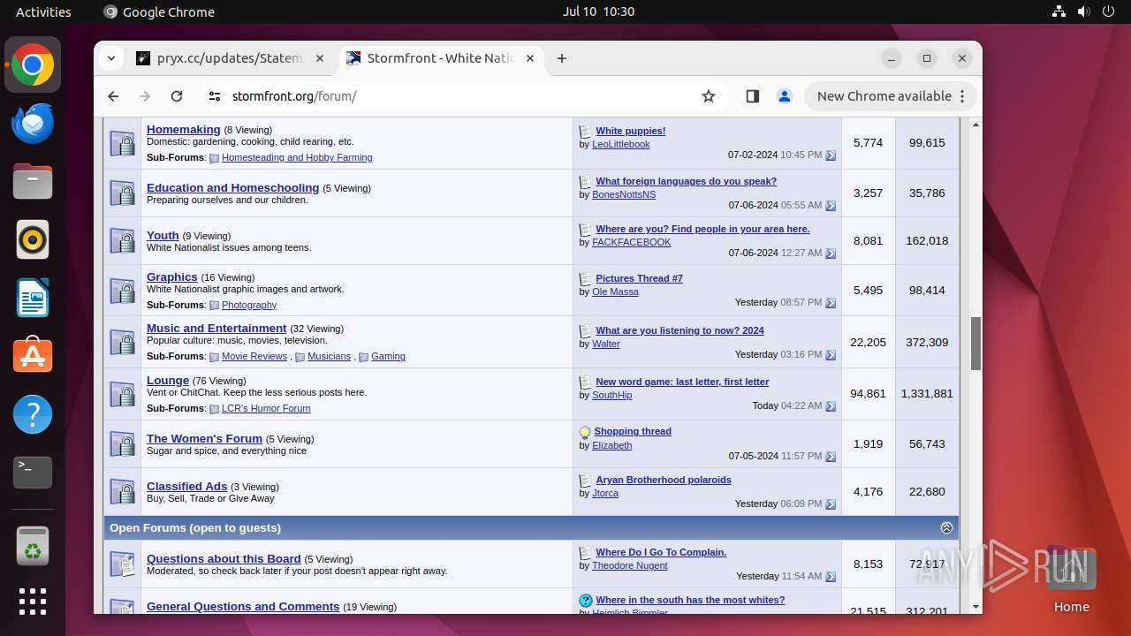Open Files from the dock
This screenshot has width=1131, height=636.
[x=33, y=182]
